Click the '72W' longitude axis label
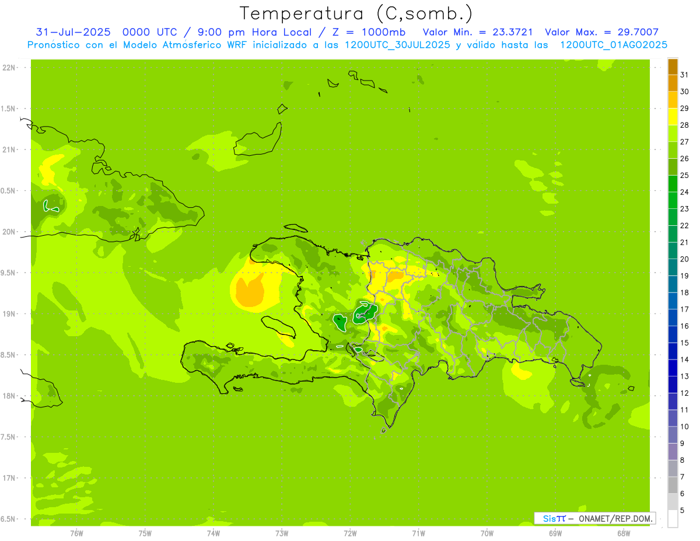Image resolution: width=700 pixels, height=541 pixels. [x=350, y=533]
